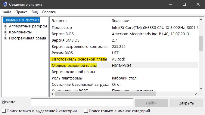Screen dimensions: 205x115
Task: Maximize the Сведения о системе window
Action: coord(184,4)
